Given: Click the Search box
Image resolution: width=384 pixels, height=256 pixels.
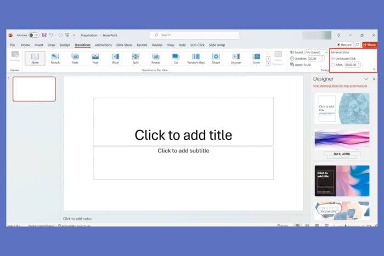Looking at the screenshot, I should (194, 35).
